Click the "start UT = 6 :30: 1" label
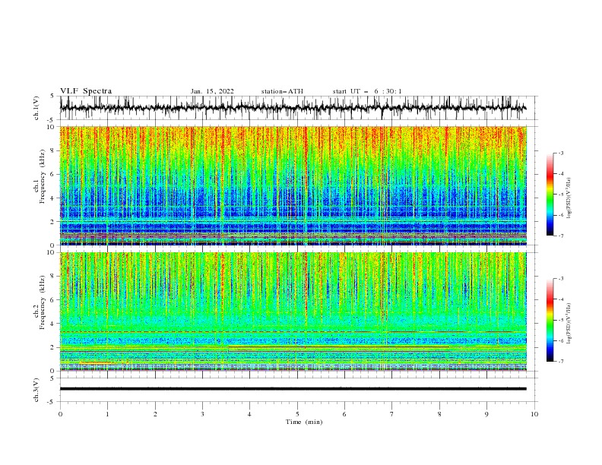 367,91
